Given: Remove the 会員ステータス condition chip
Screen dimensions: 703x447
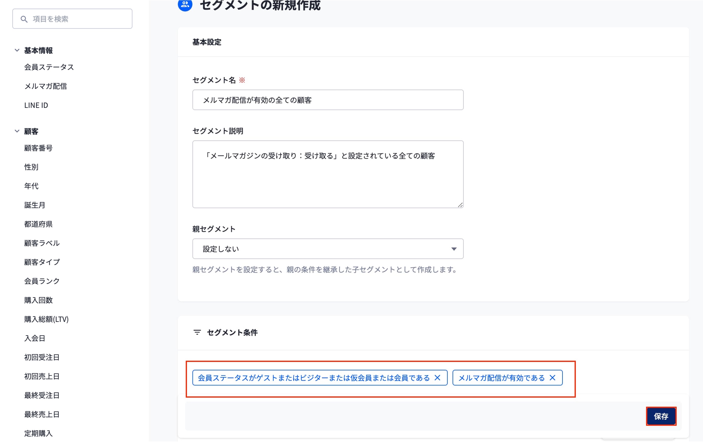Looking at the screenshot, I should point(437,378).
